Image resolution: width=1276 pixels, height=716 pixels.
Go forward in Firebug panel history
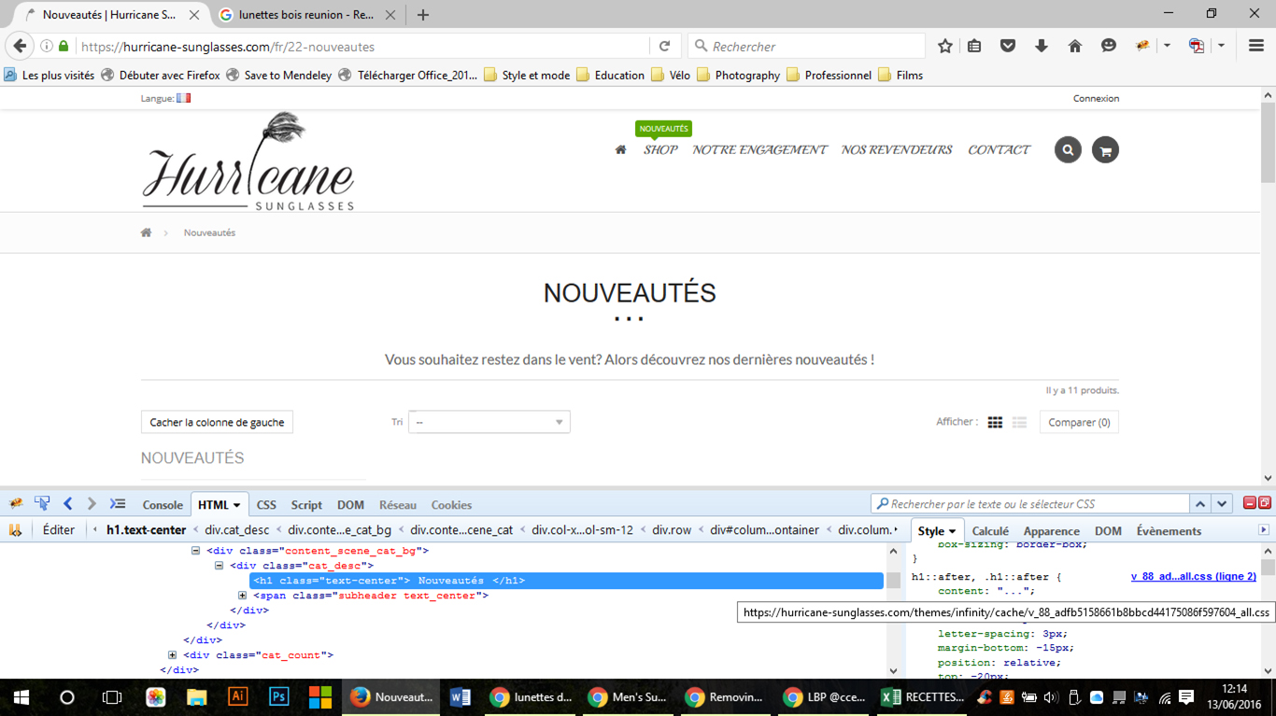[92, 504]
